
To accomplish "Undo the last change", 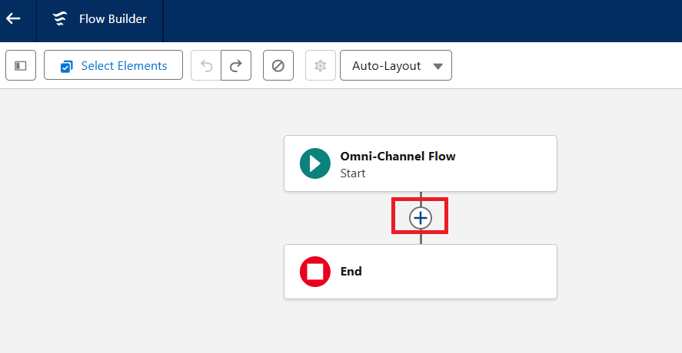I will [206, 66].
